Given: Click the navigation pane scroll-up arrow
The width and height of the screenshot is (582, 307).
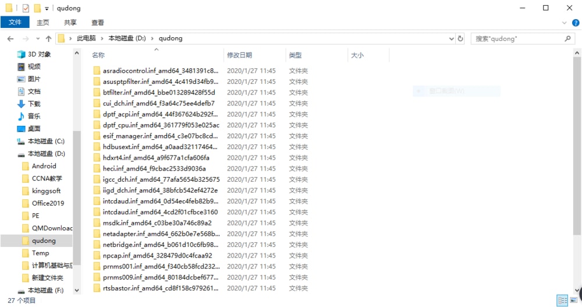Looking at the screenshot, I should [x=77, y=53].
